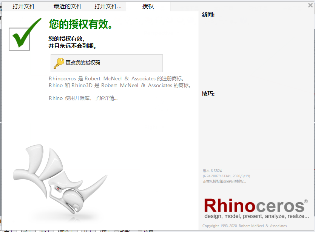This screenshot has width=315, height=232.
Task: Close the splash dialog with the X
Action: 310,5
